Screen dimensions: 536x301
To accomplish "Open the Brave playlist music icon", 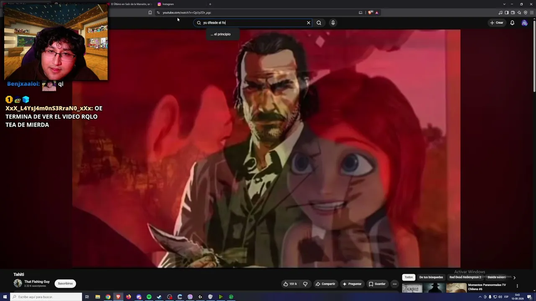I will (x=500, y=13).
